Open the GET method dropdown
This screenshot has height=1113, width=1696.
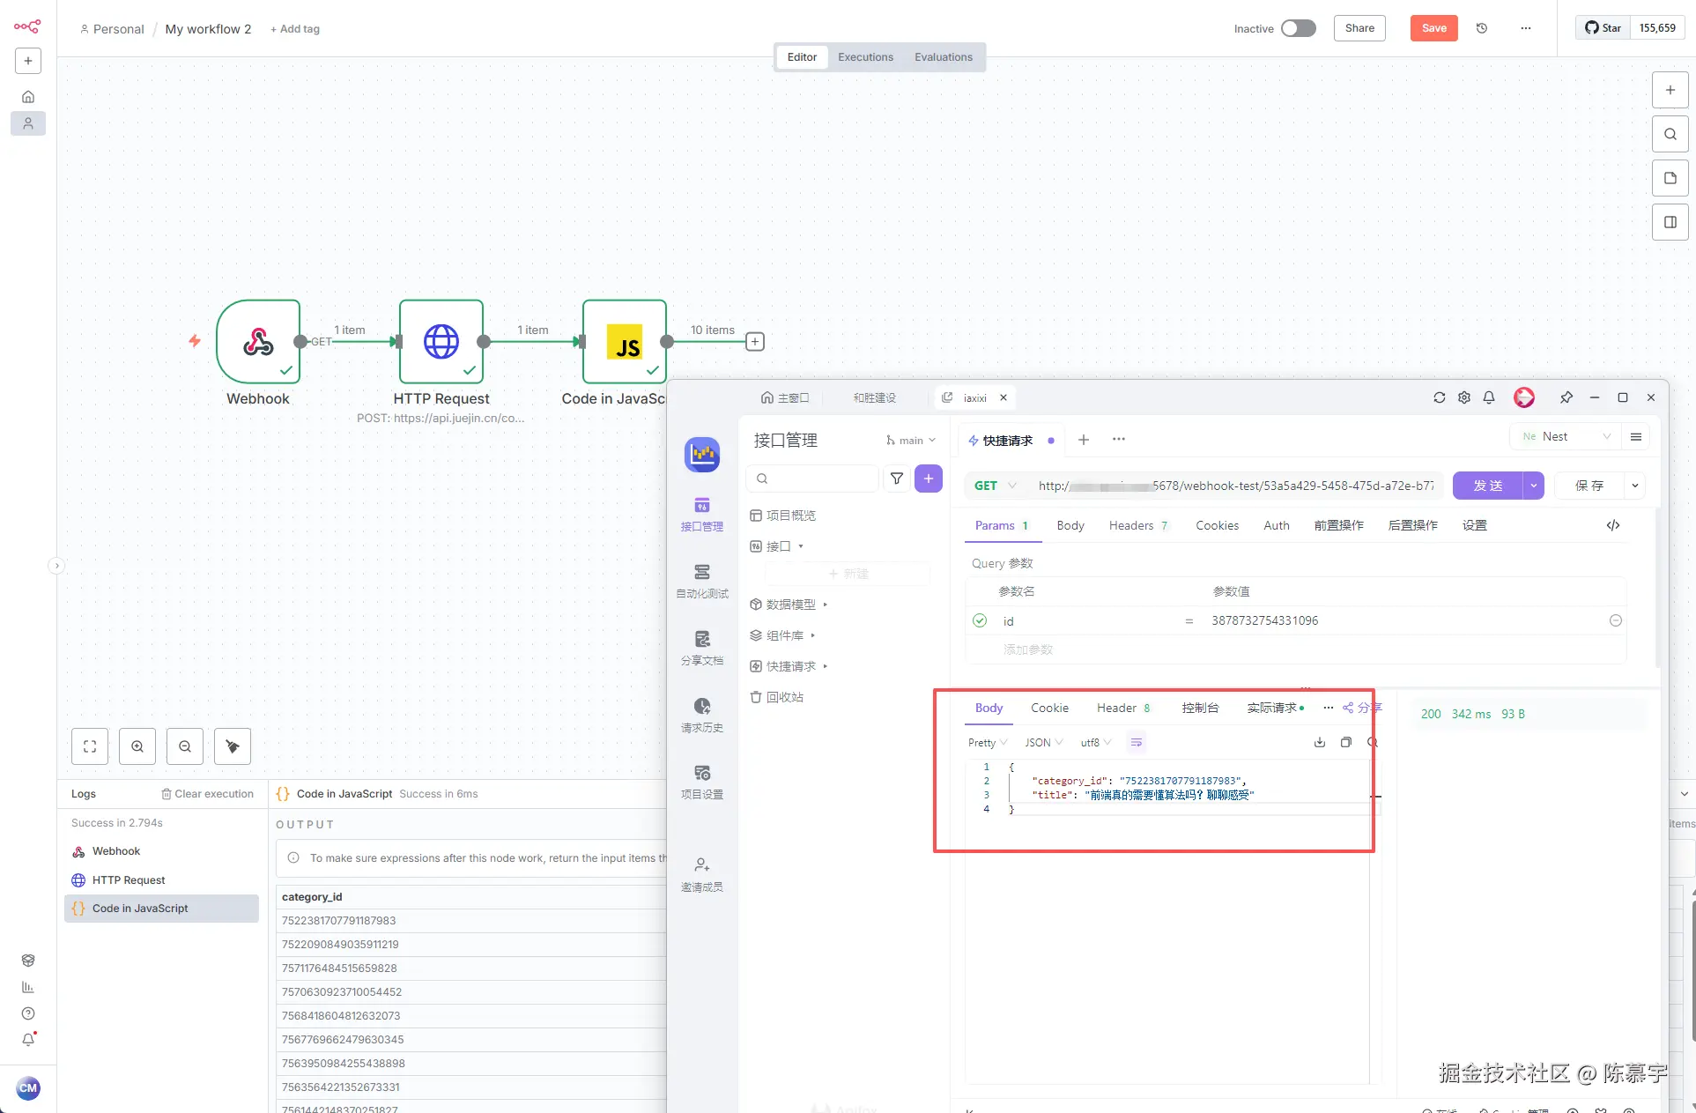coord(995,486)
